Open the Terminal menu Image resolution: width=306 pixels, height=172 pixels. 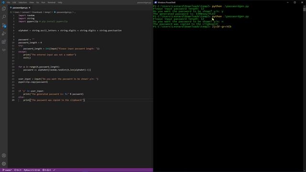[x=52, y=2]
